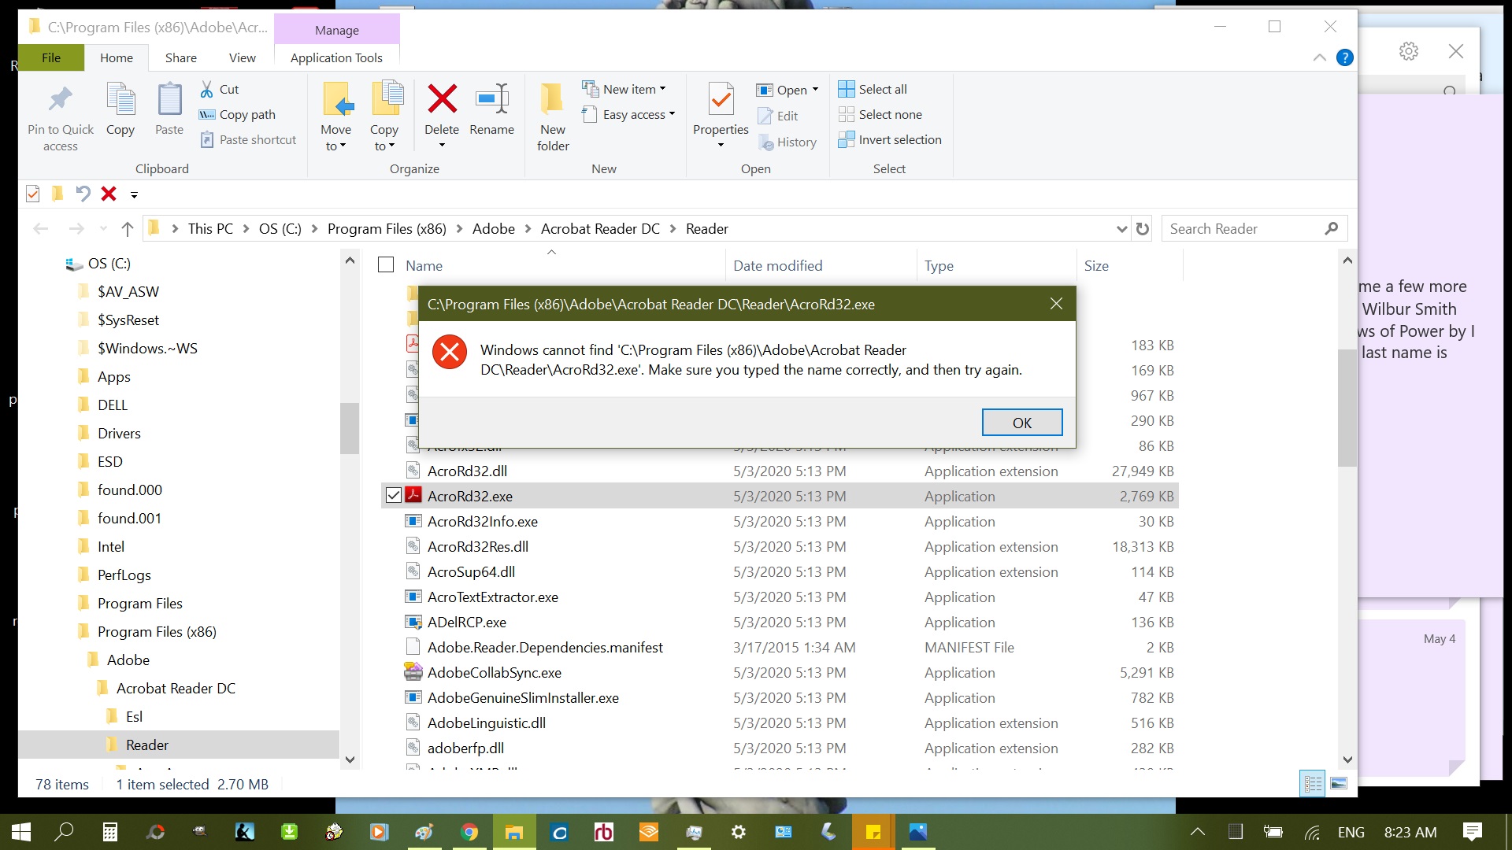Select the Copy icon in the Clipboard group
Image resolution: width=1512 pixels, height=850 pixels.
[x=120, y=110]
